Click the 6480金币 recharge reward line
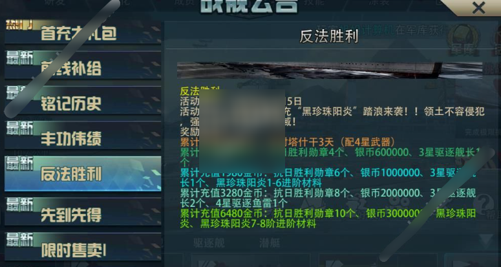This screenshot has height=267, width=501. (x=328, y=219)
